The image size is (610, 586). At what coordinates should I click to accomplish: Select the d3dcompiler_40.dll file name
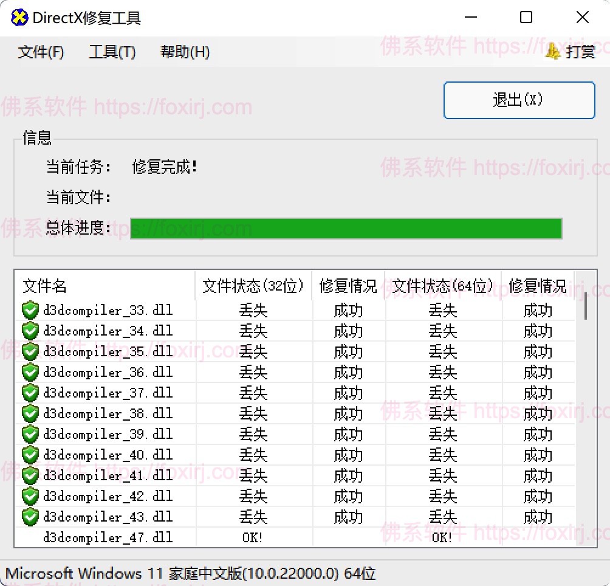point(108,455)
